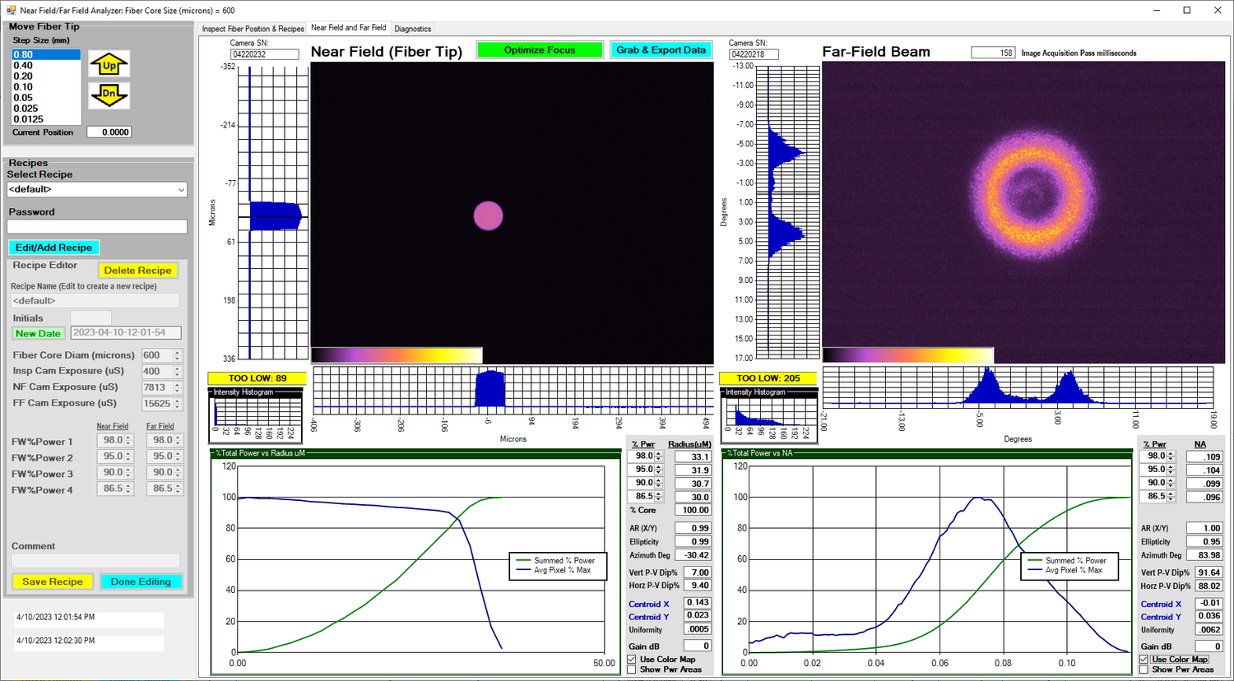Switch to Inspect Fiber Position & Recipes tab
This screenshot has width=1234, height=681.
point(253,29)
